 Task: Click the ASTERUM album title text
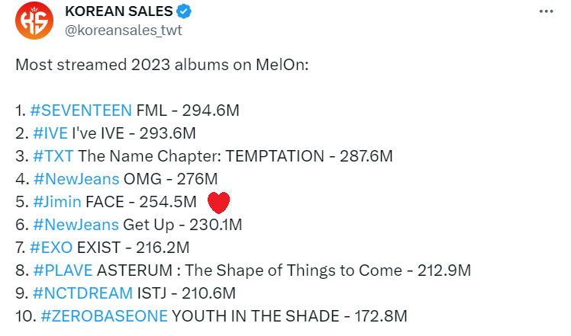250,270
